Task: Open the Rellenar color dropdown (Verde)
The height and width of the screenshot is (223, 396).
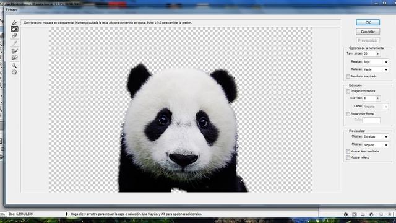Action: pos(376,69)
